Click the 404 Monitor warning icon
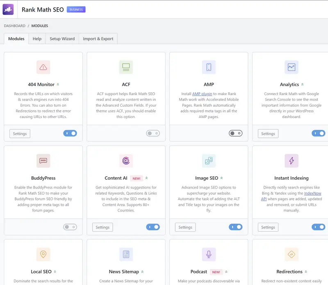The width and height of the screenshot is (328, 285). (x=43, y=67)
